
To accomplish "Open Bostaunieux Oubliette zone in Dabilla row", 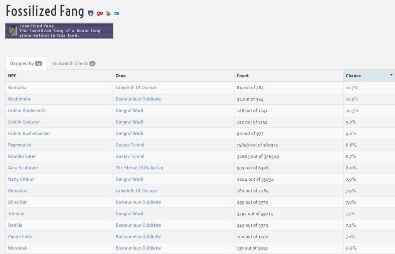I will pos(138,225).
